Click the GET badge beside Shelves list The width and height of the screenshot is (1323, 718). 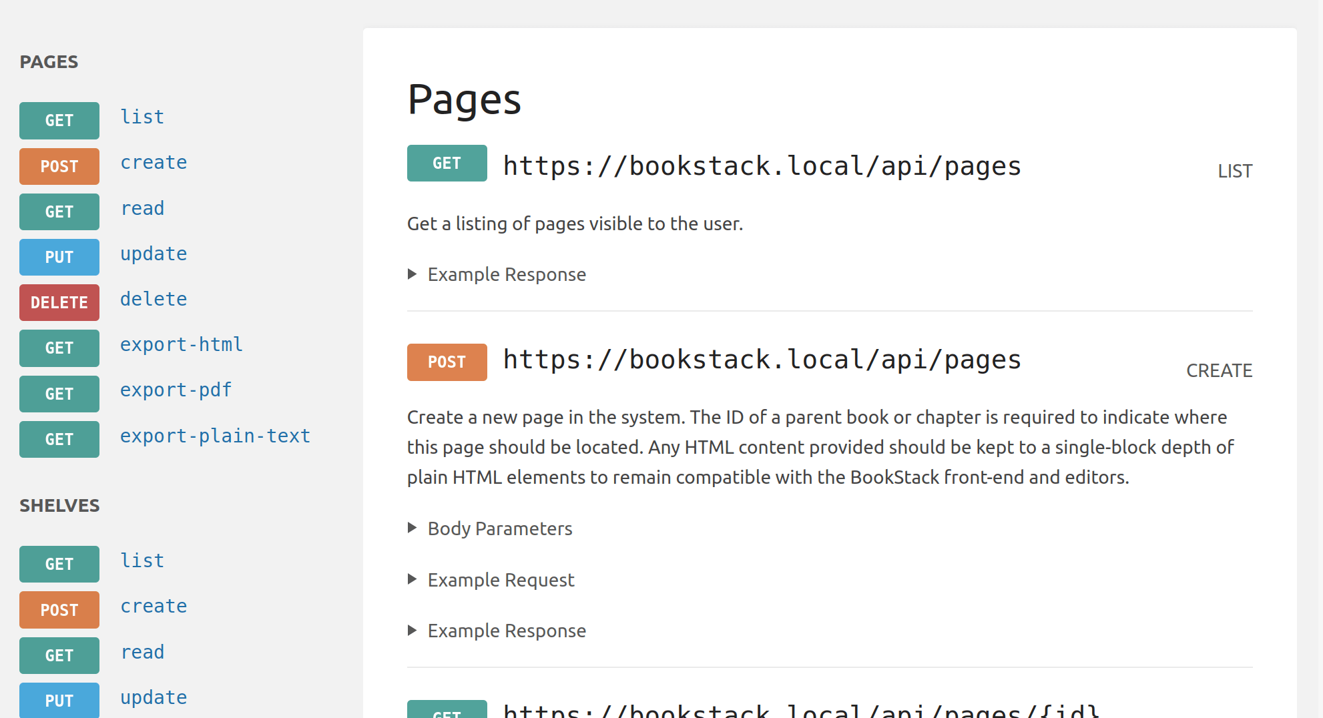point(59,565)
